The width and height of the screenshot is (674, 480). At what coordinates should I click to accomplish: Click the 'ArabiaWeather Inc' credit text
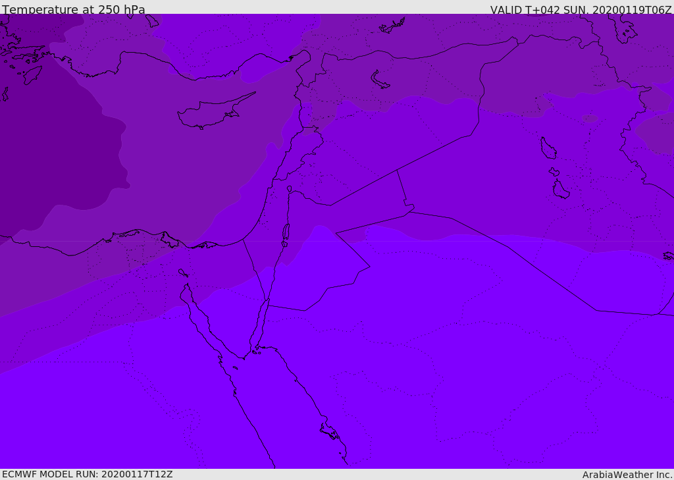coord(627,475)
